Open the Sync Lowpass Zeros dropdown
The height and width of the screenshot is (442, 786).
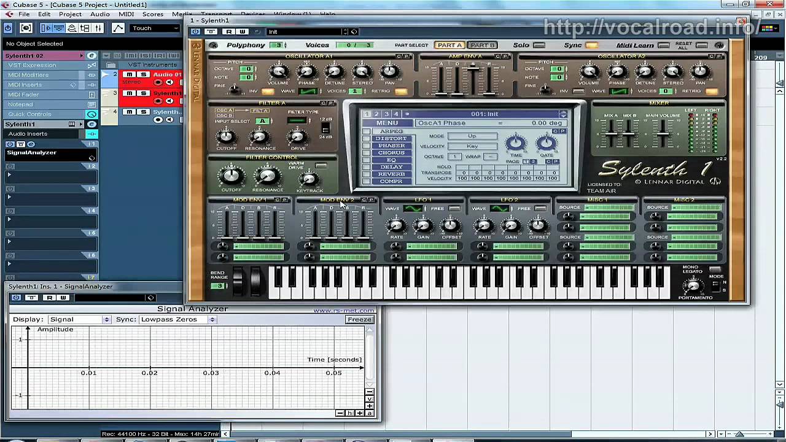[177, 320]
